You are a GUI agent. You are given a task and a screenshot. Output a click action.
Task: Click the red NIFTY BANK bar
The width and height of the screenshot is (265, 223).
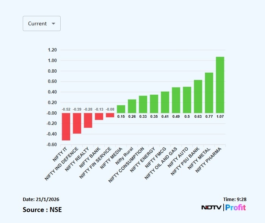(99, 116)
